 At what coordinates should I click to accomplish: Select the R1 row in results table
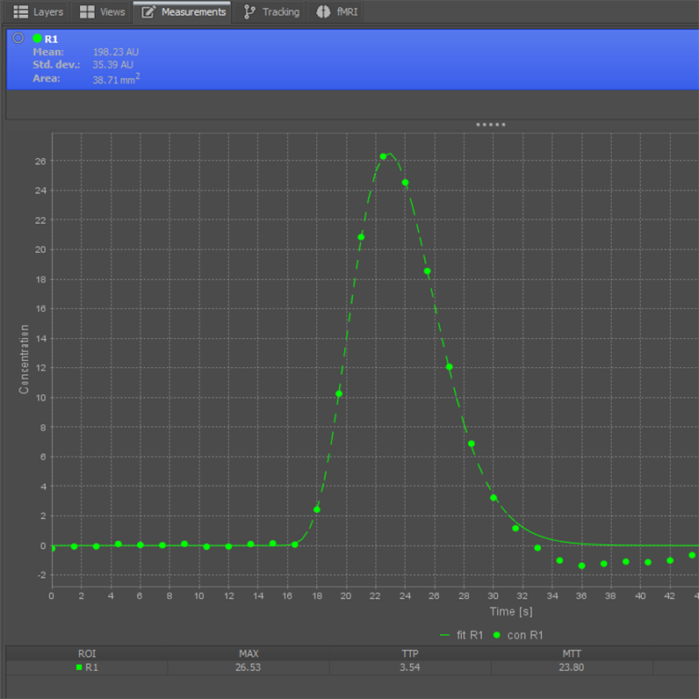(x=352, y=667)
